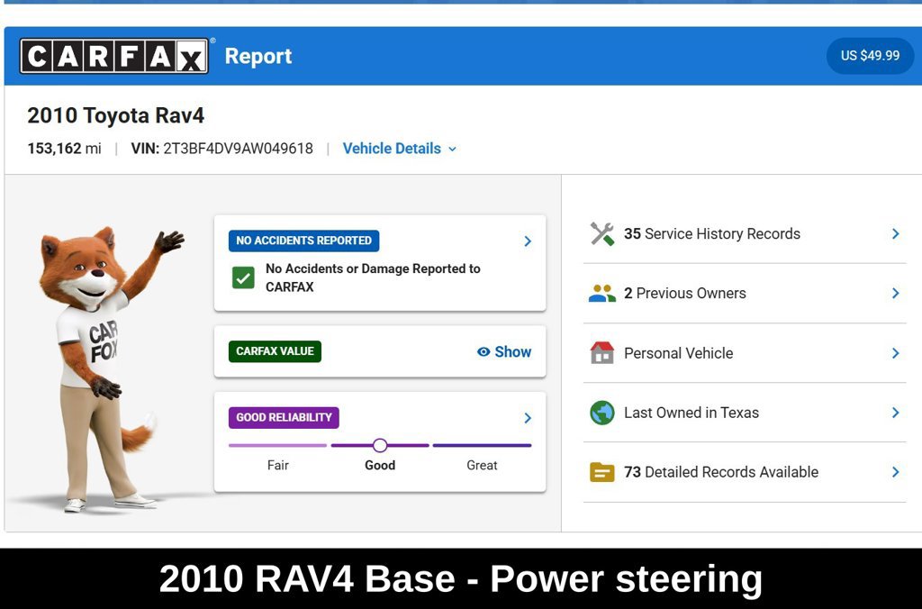The image size is (922, 609).
Task: Open 35 Service History Records link
Action: point(712,233)
